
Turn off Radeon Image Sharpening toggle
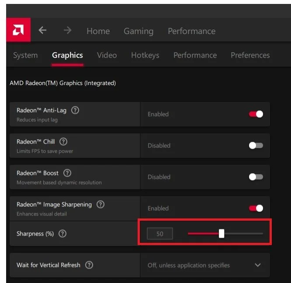coord(256,208)
